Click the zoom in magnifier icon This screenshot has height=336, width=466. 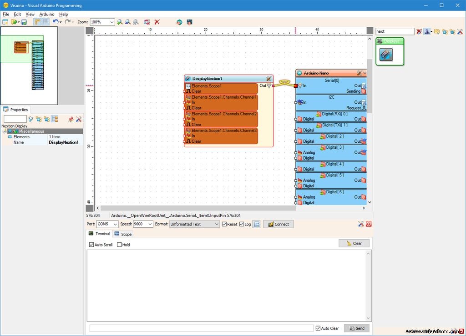(120, 22)
